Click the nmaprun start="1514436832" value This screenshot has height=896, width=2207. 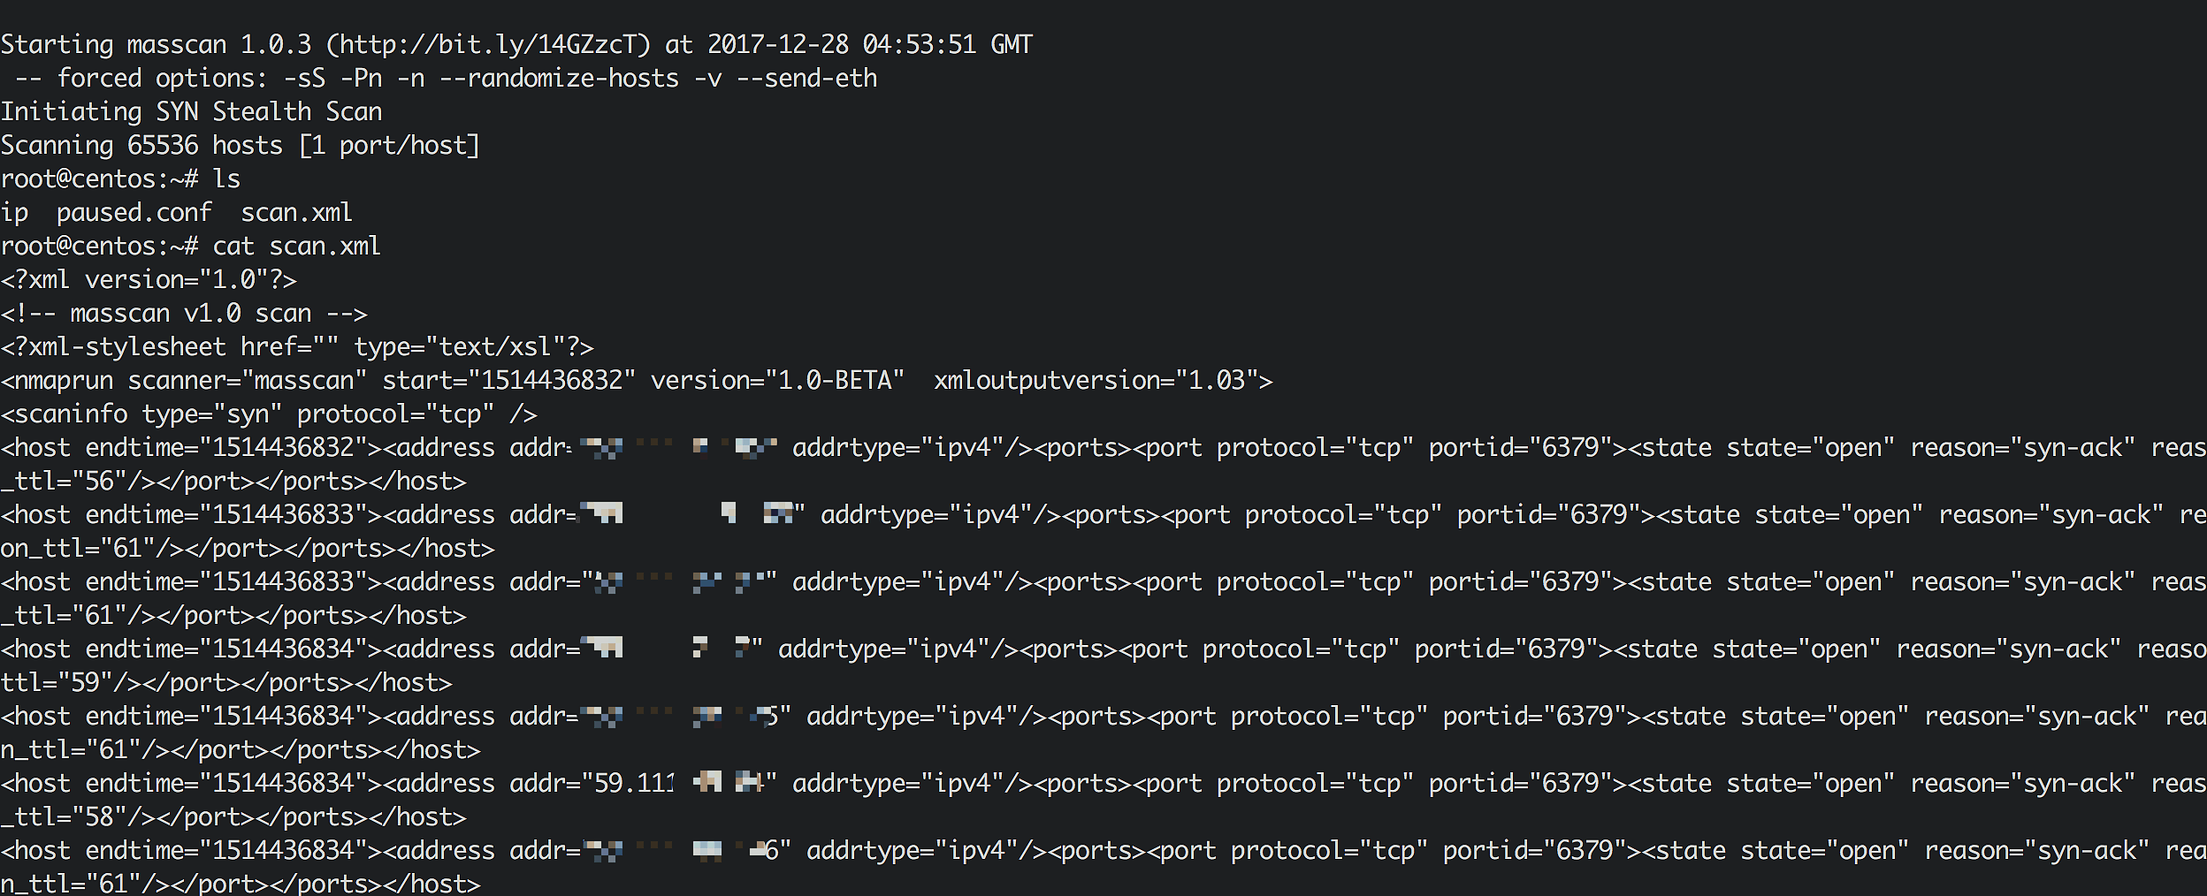[552, 381]
